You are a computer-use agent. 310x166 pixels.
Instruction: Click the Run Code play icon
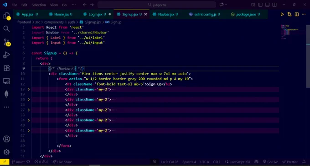tap(282, 15)
